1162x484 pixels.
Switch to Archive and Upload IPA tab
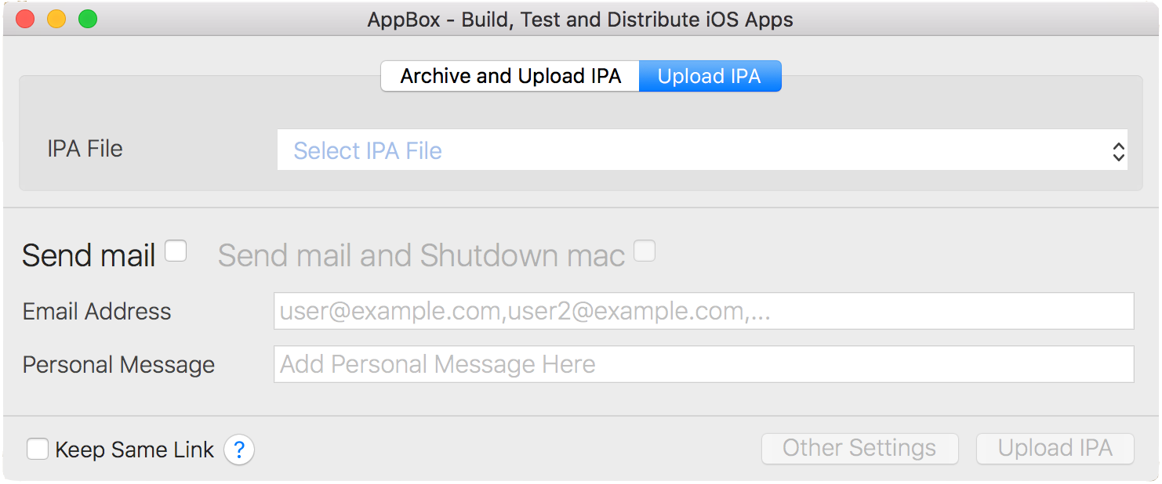point(510,76)
